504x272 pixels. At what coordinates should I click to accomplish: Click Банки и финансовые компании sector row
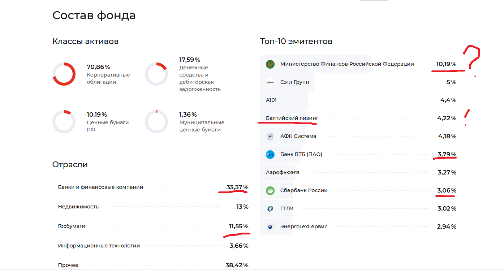coord(100,187)
